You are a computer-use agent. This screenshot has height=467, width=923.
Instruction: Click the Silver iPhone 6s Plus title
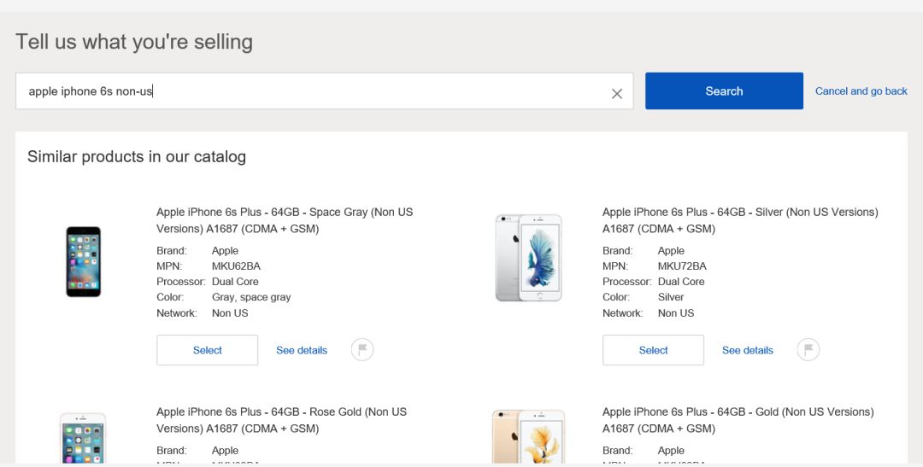click(x=740, y=220)
